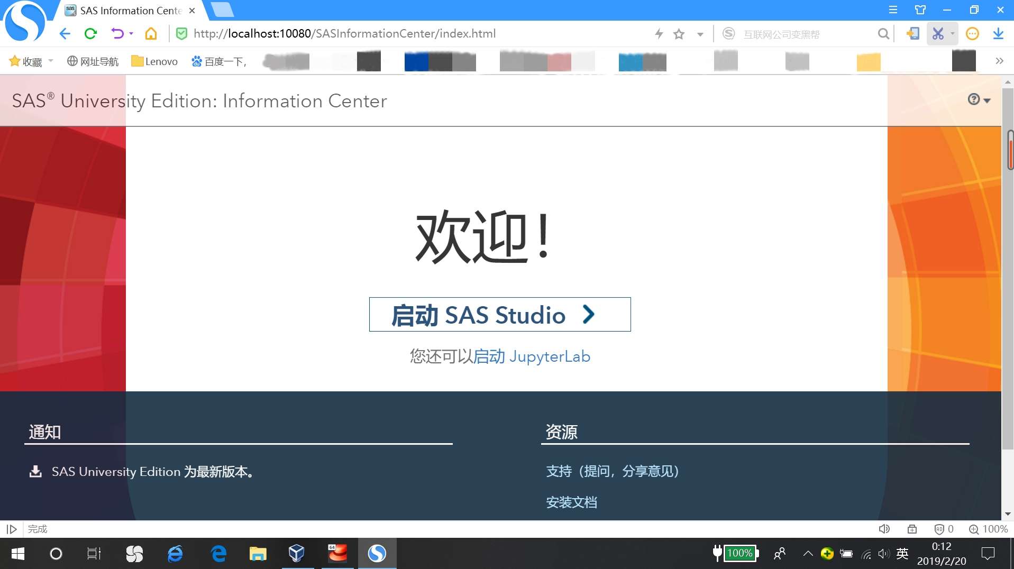Open the 100% page zoom control
This screenshot has width=1014, height=569.
tap(988, 529)
